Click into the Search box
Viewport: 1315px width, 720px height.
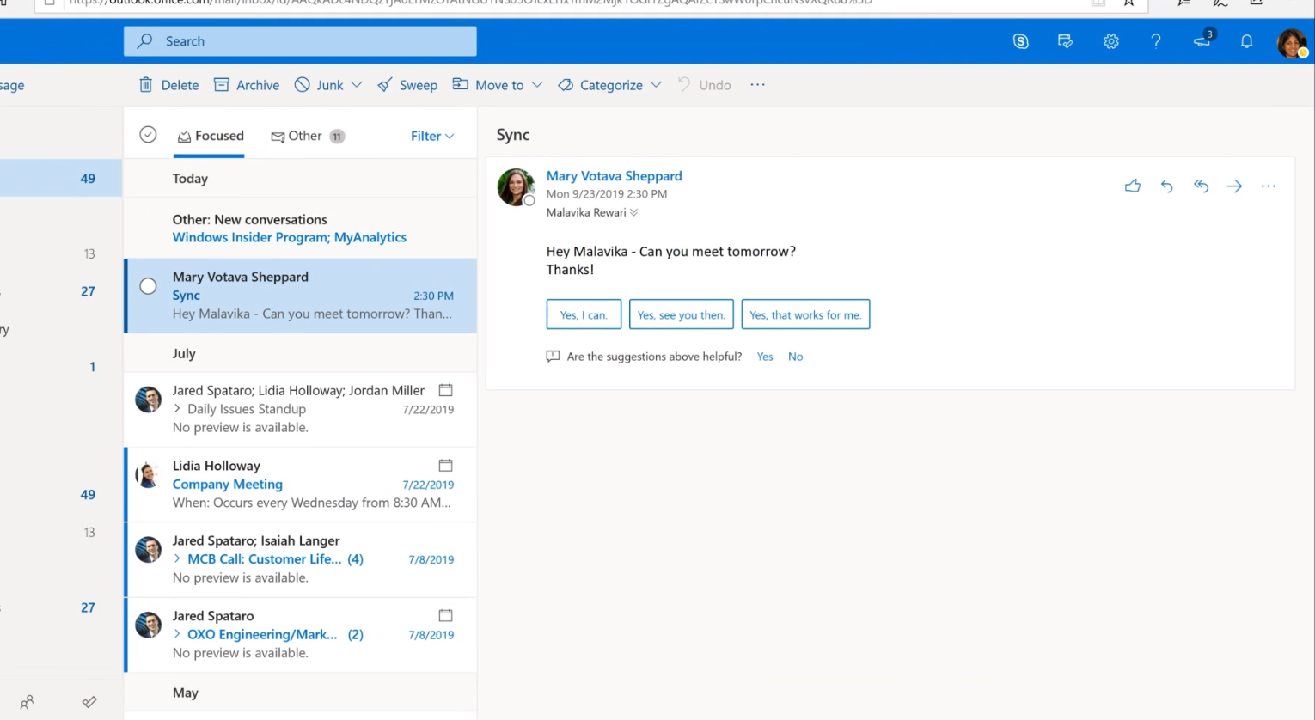pyautogui.click(x=301, y=41)
